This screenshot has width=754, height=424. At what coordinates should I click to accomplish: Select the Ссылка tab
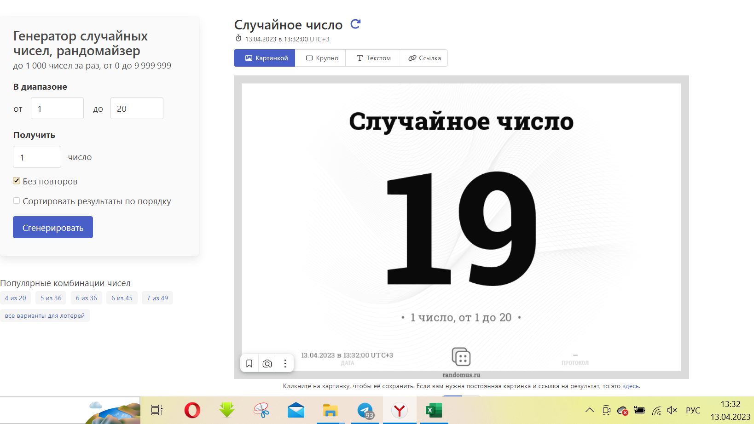[x=424, y=58]
